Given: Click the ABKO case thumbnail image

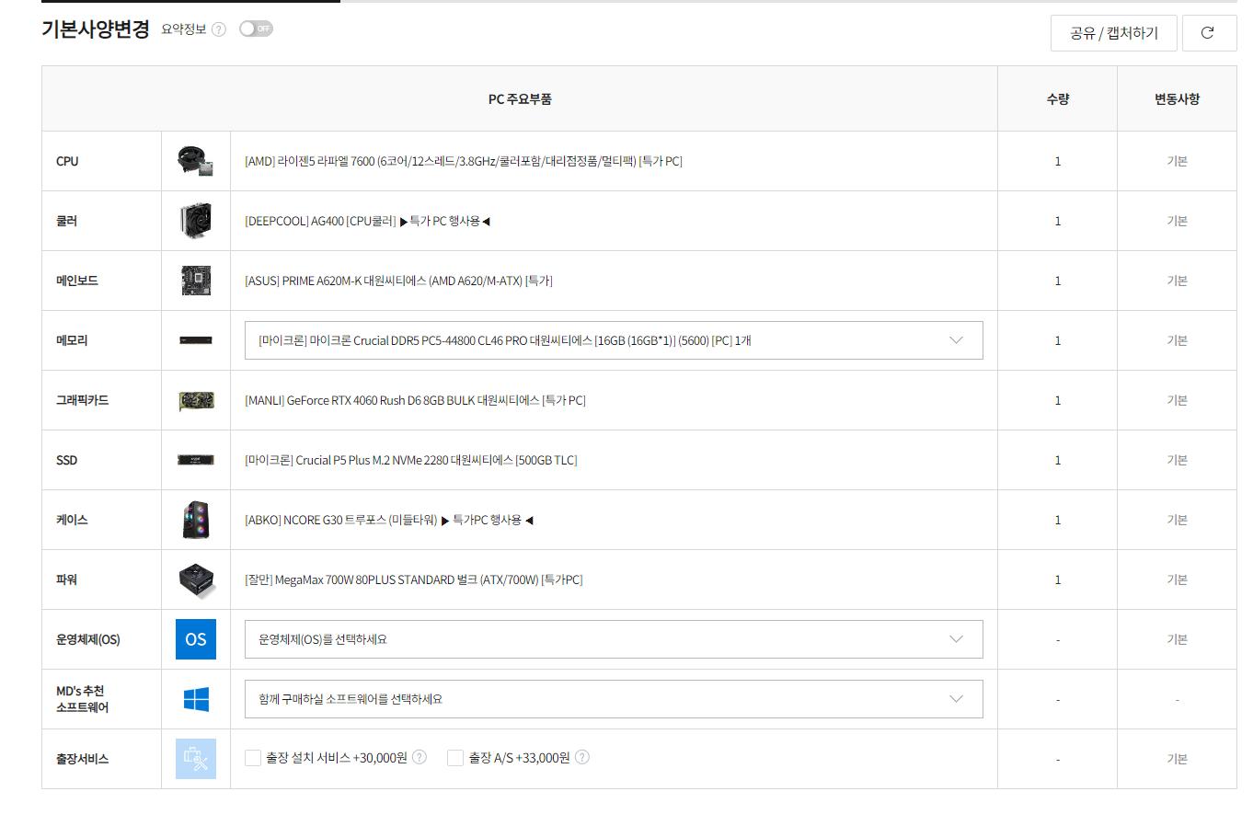Looking at the screenshot, I should click(x=196, y=520).
